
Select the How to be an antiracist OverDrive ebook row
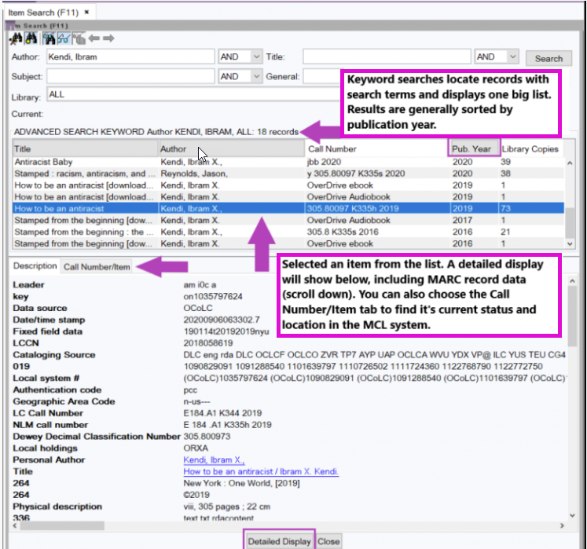(288, 185)
